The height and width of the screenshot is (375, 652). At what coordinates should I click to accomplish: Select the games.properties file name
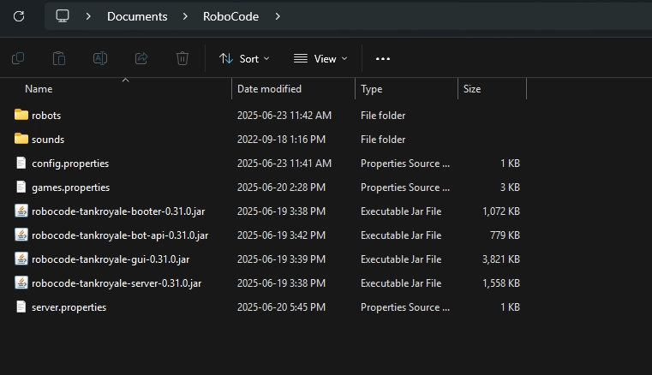[x=71, y=187]
